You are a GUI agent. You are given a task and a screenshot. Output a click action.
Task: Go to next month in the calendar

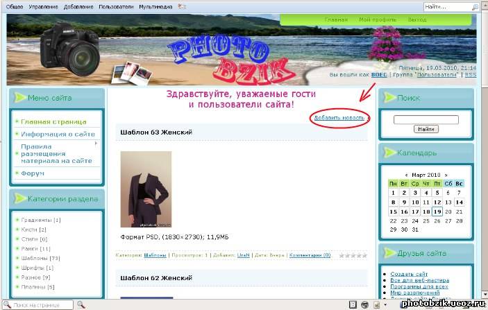446,175
